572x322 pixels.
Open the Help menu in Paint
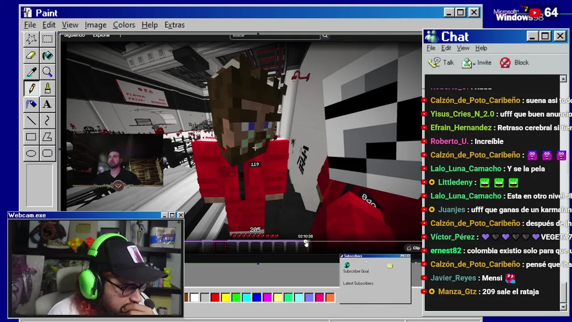pyautogui.click(x=150, y=25)
